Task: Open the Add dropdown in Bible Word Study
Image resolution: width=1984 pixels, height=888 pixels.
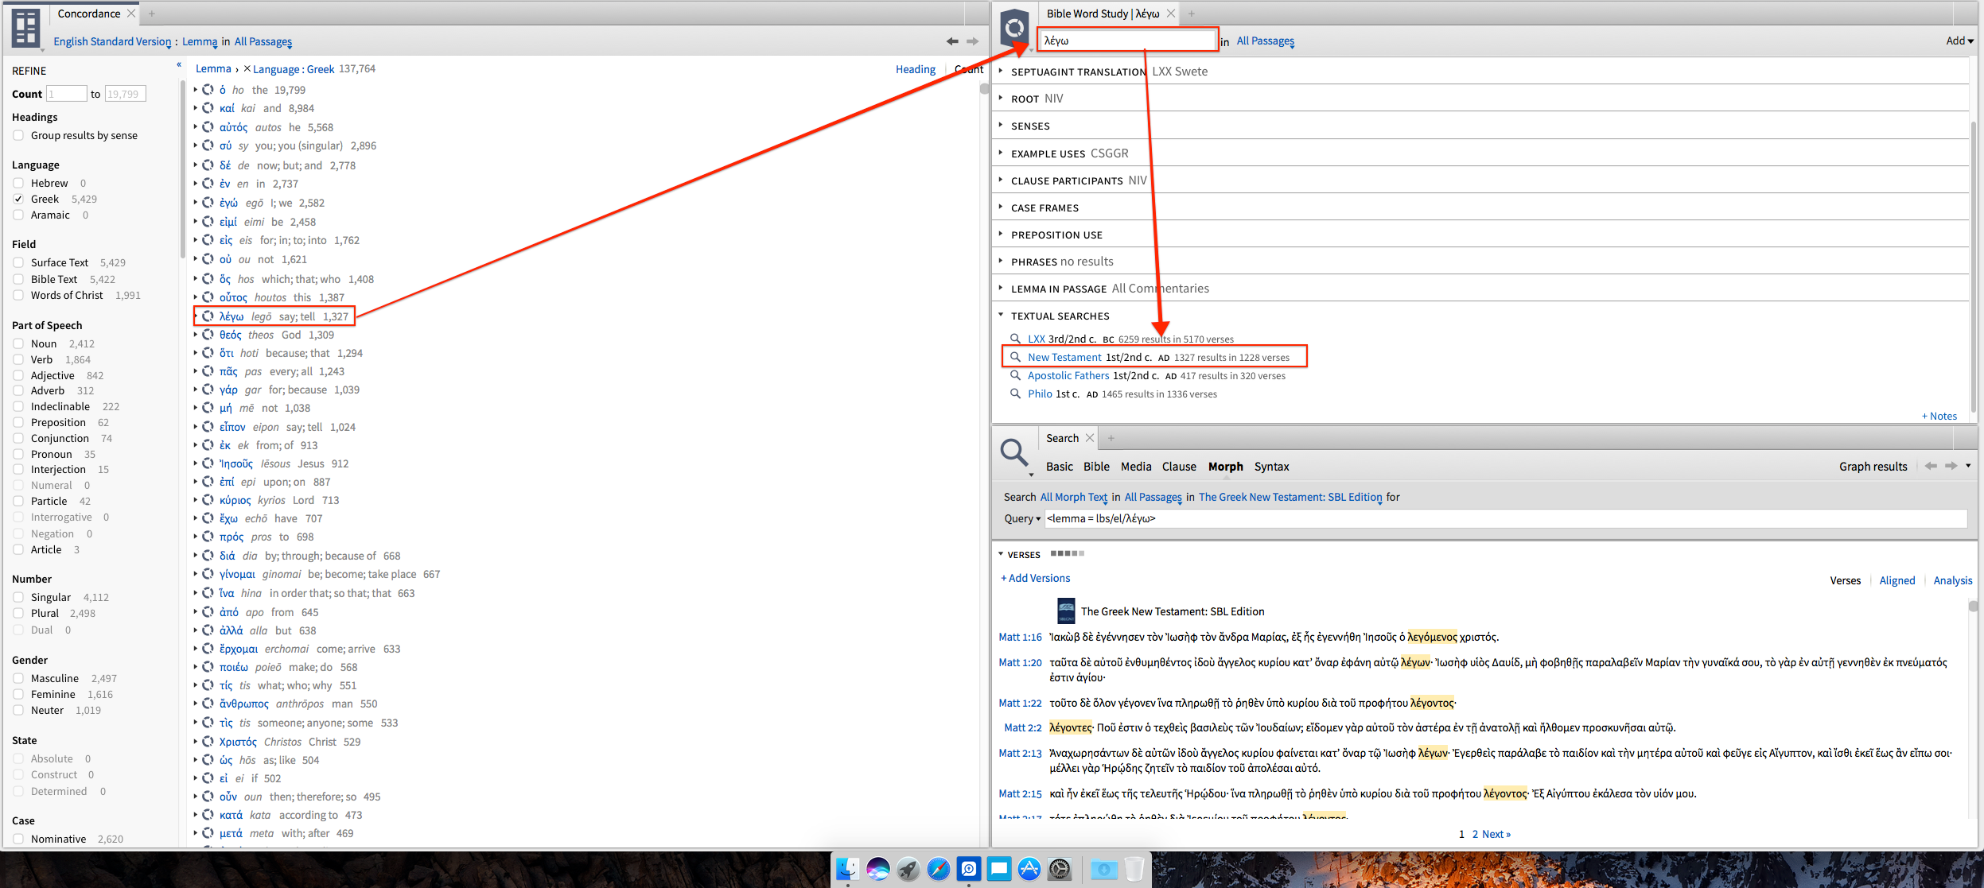Action: [x=1959, y=41]
